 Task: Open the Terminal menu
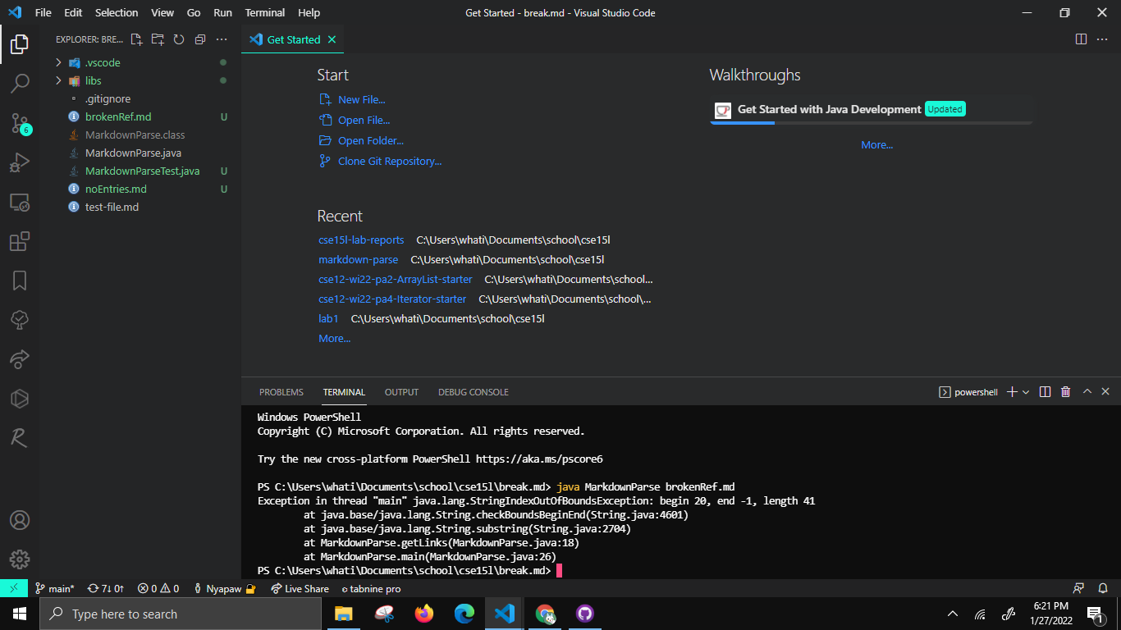pyautogui.click(x=264, y=12)
